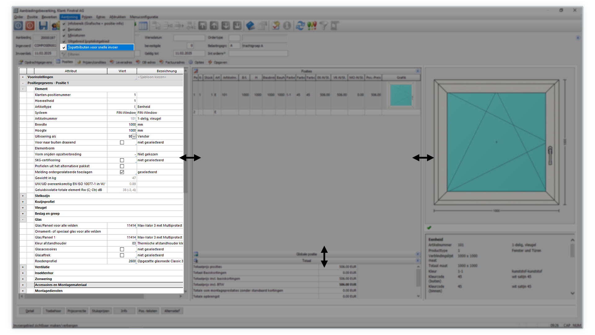
Task: Open the Uitvoering als value dropdown
Action: point(134,136)
